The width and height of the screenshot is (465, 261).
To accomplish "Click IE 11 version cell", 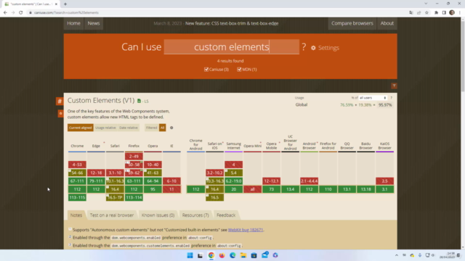I will [171, 189].
